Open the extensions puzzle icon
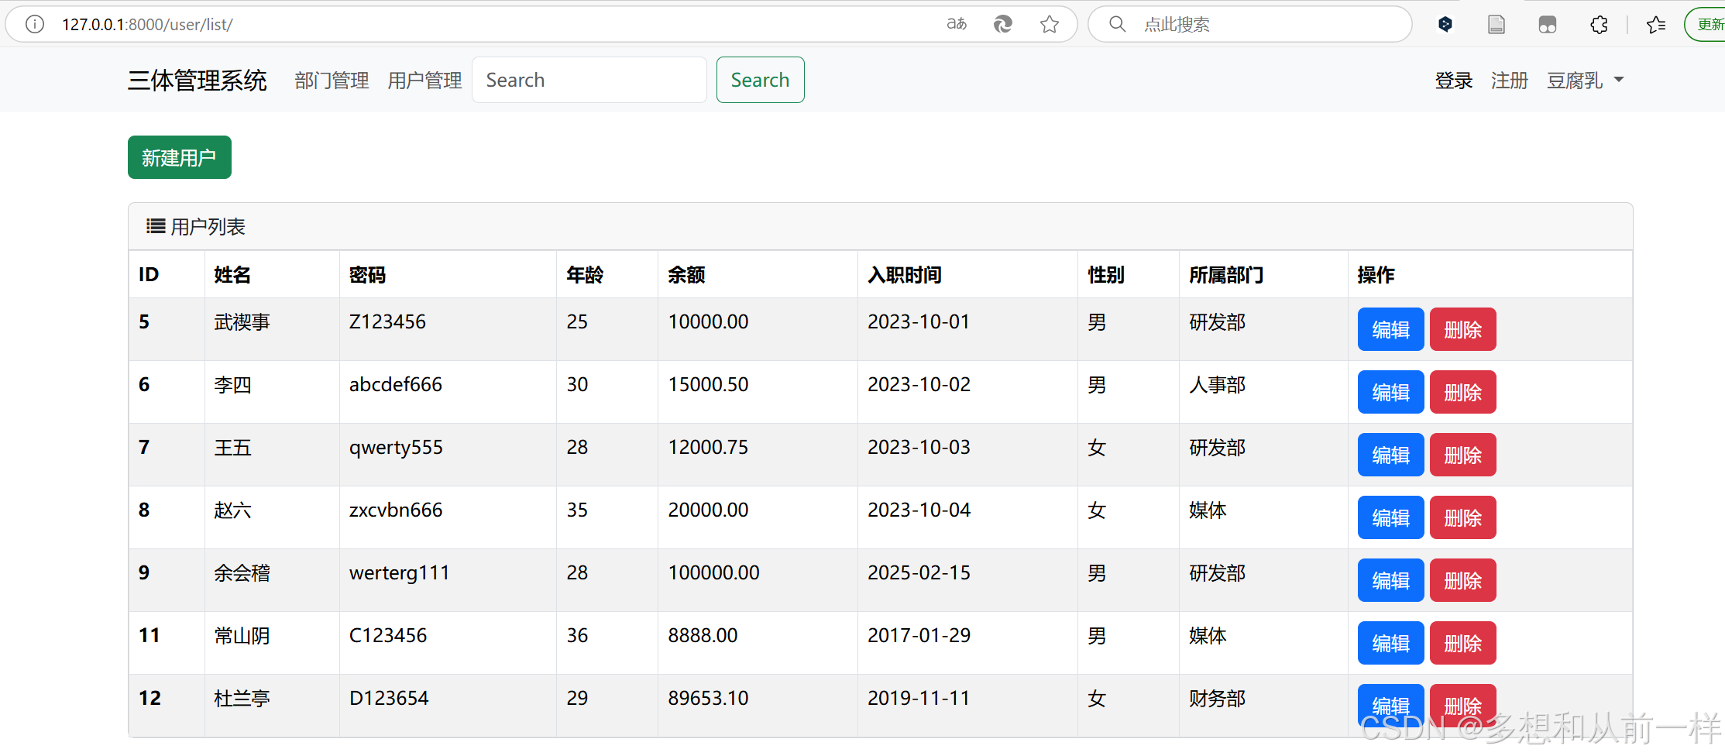Image resolution: width=1725 pixels, height=756 pixels. pos(1599,24)
